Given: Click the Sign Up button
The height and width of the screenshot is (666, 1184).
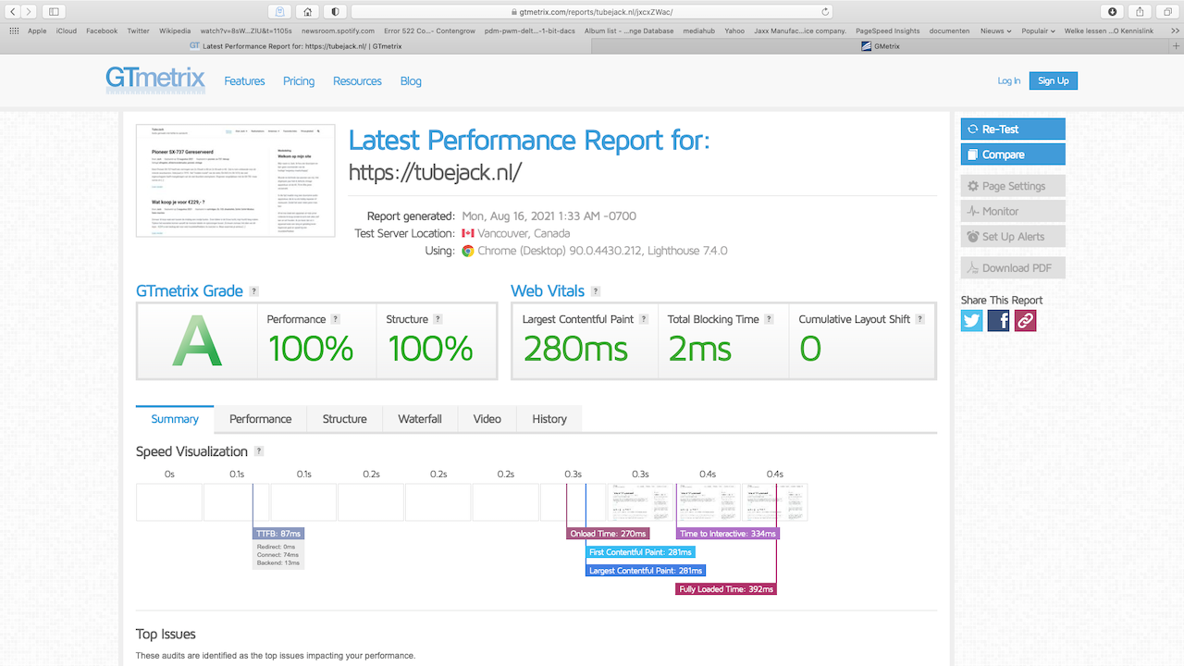Looking at the screenshot, I should [x=1054, y=81].
